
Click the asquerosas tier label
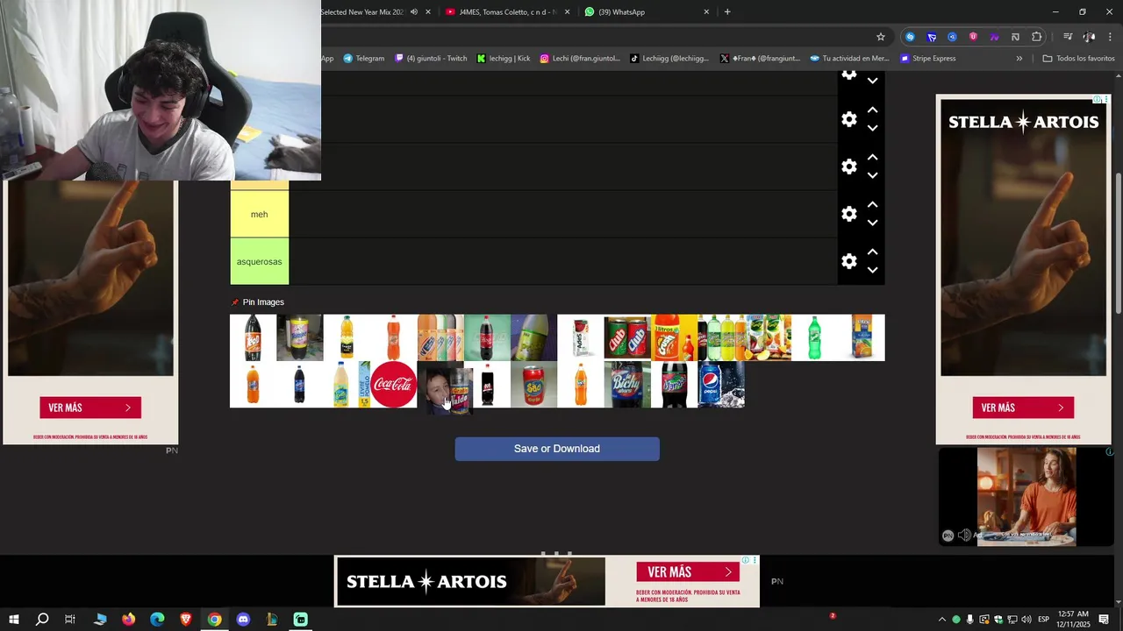[259, 261]
